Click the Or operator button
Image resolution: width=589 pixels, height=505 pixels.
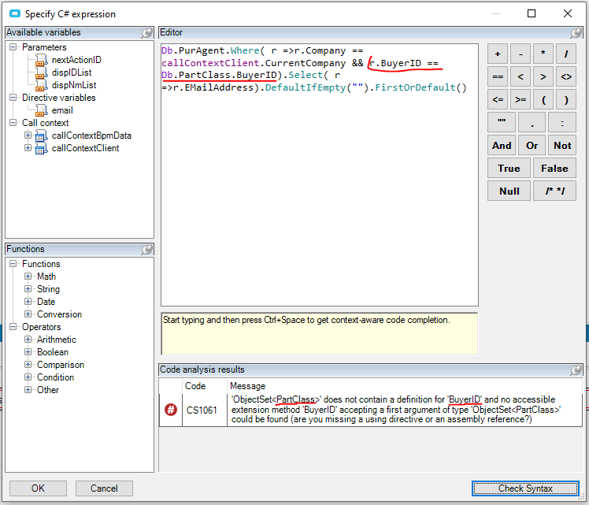532,146
